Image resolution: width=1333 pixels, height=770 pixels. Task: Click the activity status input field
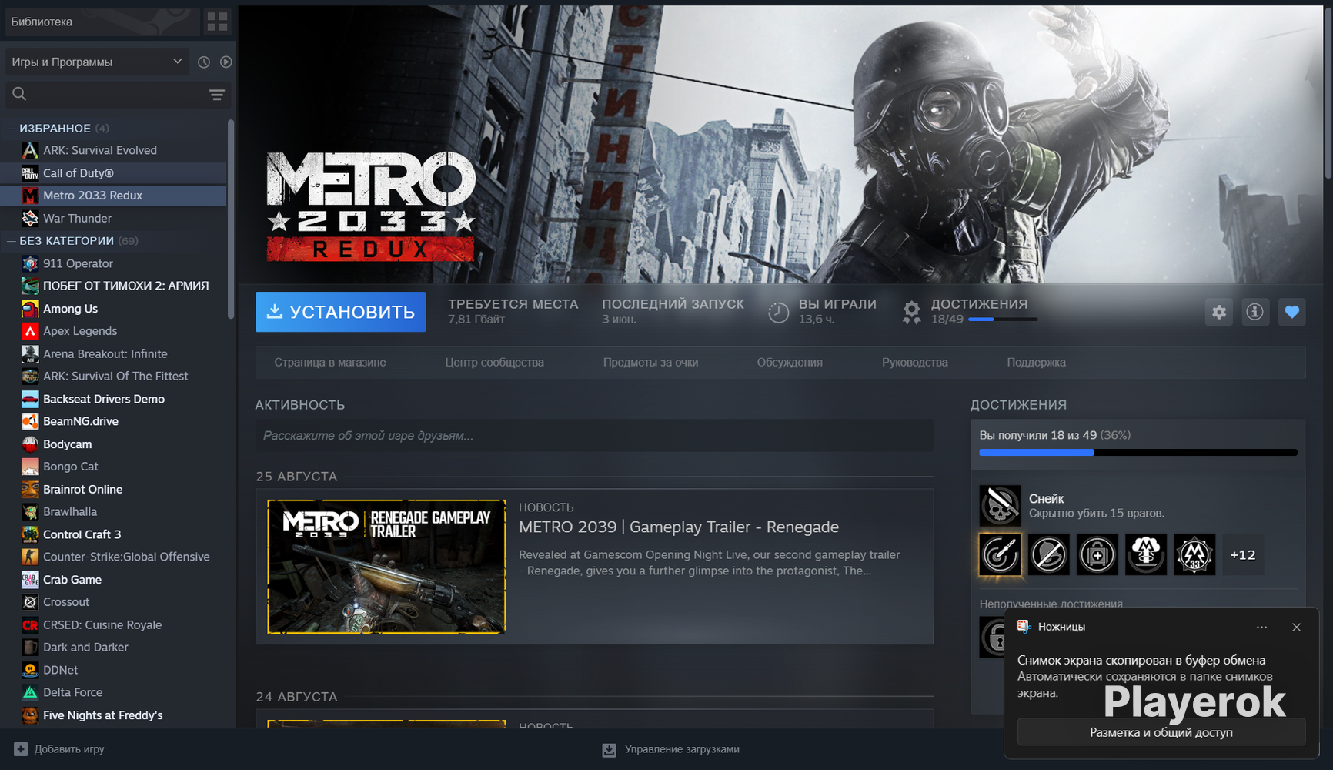point(595,436)
